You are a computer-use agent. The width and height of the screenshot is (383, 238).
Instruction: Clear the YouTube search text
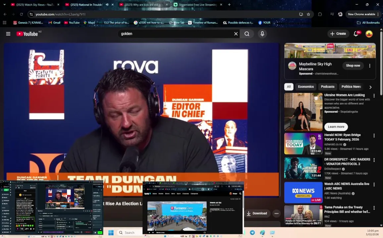(x=236, y=34)
